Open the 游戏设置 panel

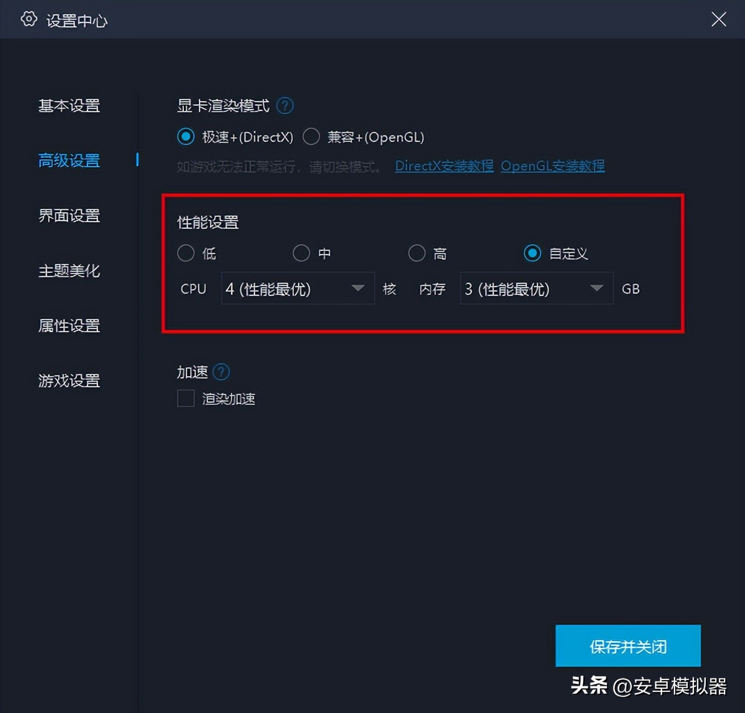click(x=68, y=381)
